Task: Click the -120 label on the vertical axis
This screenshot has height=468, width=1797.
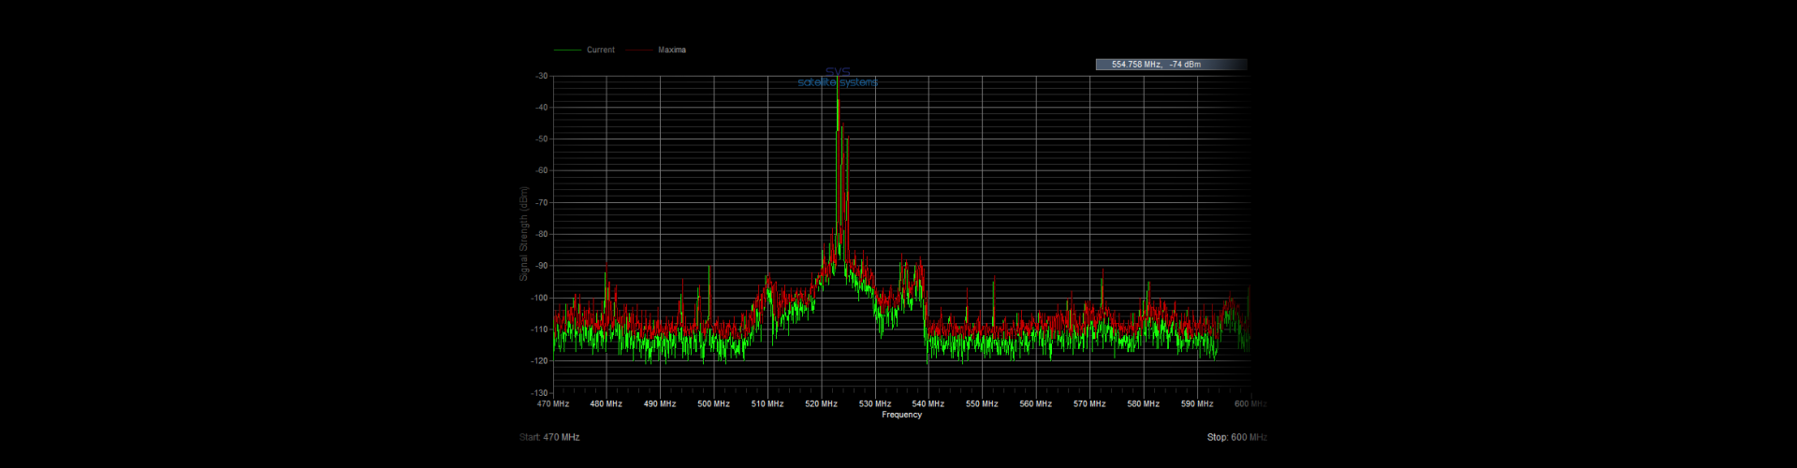Action: 539,361
